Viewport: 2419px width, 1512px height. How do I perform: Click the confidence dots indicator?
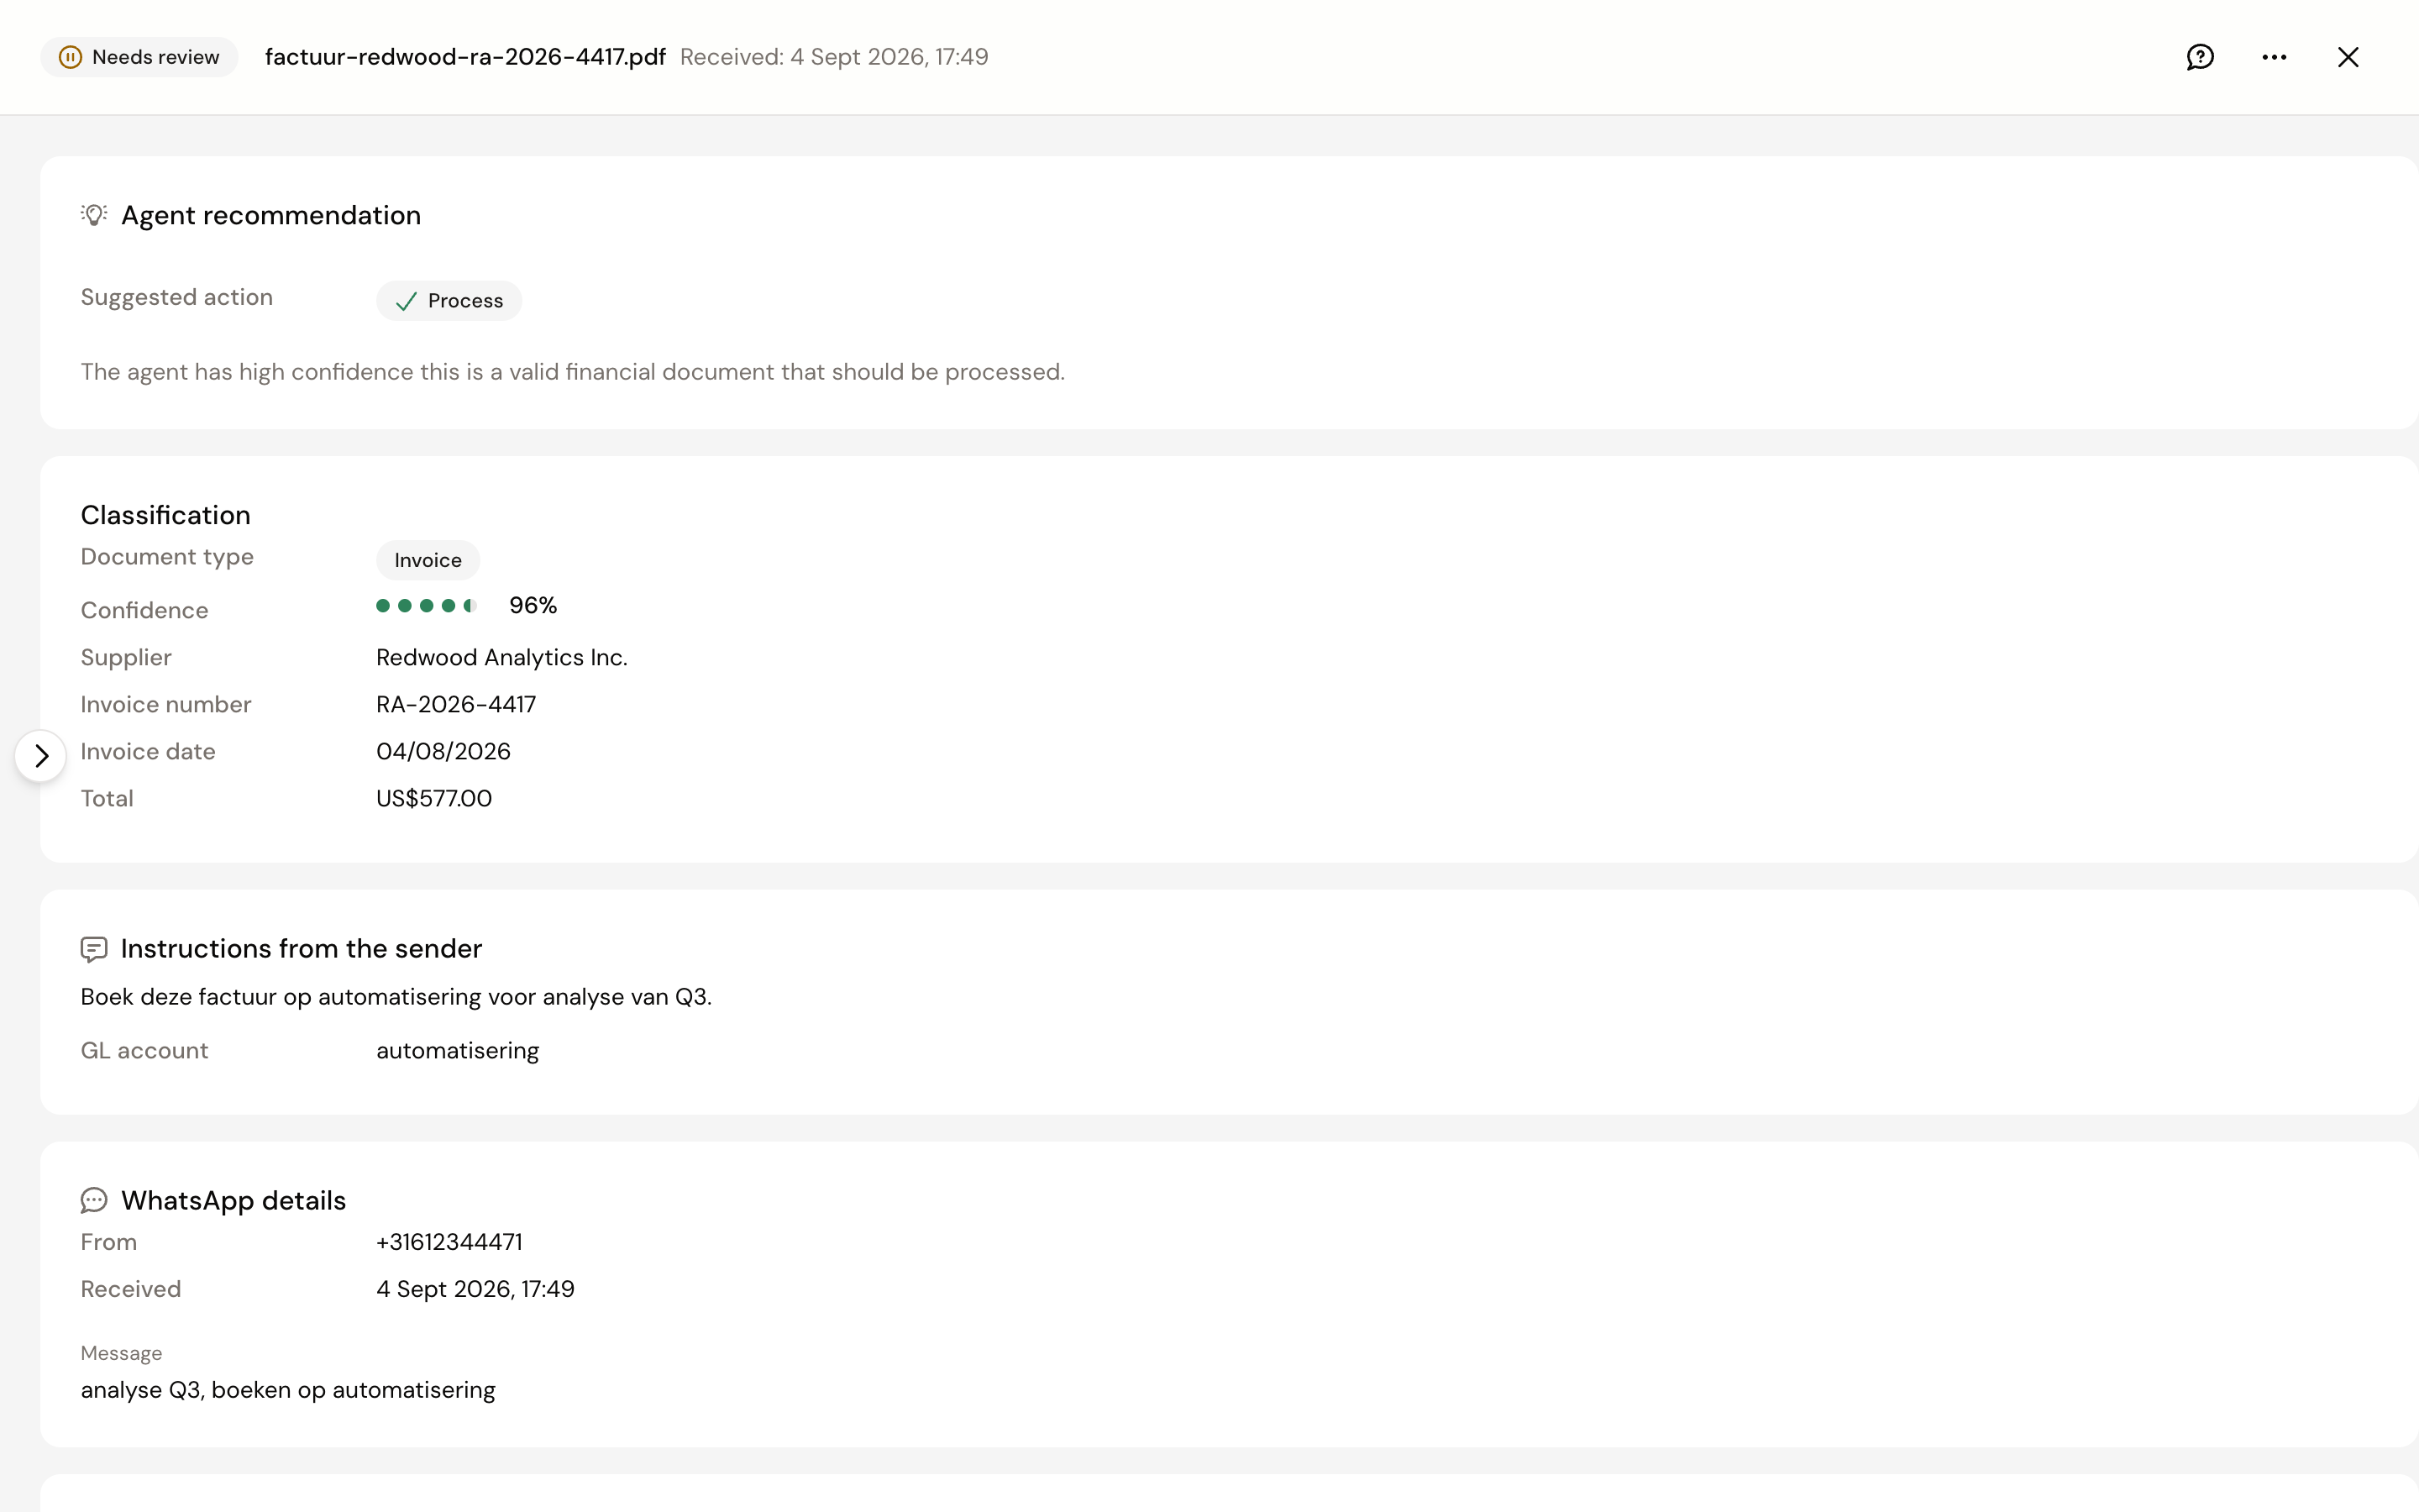click(x=427, y=605)
